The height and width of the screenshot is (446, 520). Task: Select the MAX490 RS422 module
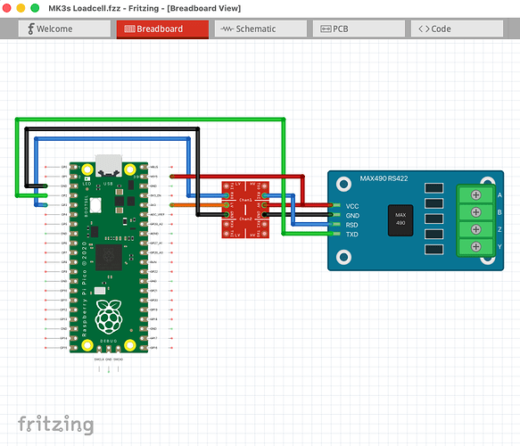pyautogui.click(x=416, y=220)
